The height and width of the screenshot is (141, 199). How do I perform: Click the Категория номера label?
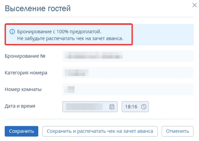(x=26, y=73)
